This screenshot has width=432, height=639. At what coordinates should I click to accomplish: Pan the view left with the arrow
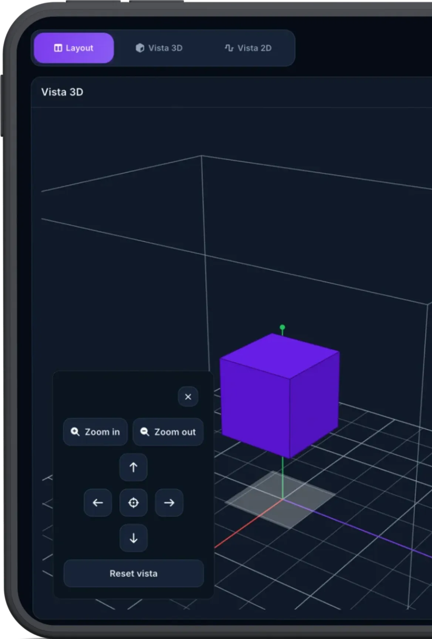[98, 502]
